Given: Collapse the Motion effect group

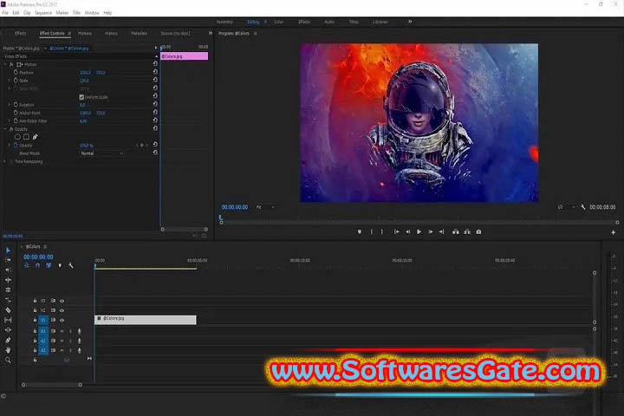Looking at the screenshot, I should click(x=5, y=64).
